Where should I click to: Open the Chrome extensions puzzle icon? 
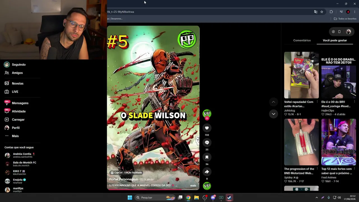point(331,12)
